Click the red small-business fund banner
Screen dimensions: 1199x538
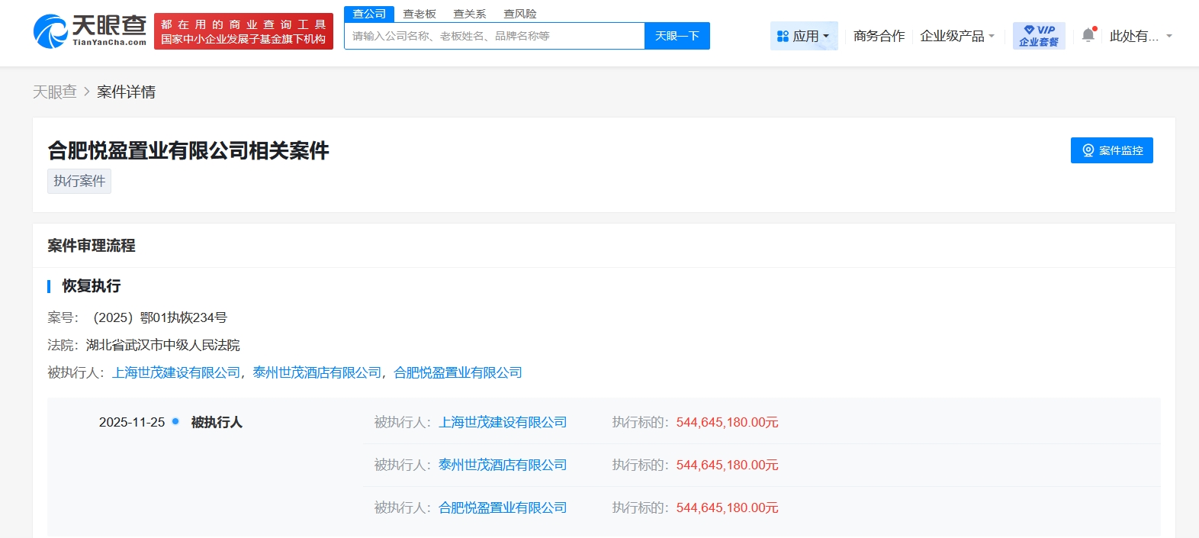pyautogui.click(x=243, y=31)
